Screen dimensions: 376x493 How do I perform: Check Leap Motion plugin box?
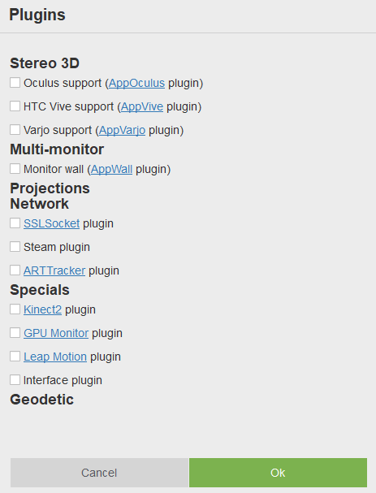15,357
